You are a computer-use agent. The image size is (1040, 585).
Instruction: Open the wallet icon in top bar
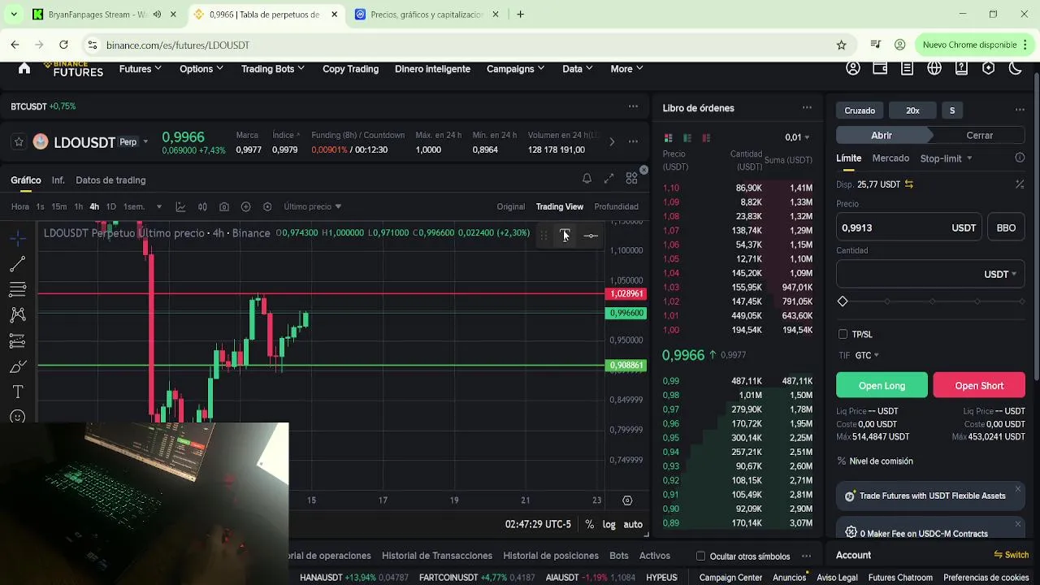[x=880, y=68]
